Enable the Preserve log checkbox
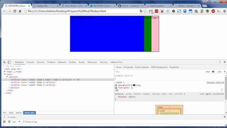Screen dimensions: 227x128 click(24, 122)
